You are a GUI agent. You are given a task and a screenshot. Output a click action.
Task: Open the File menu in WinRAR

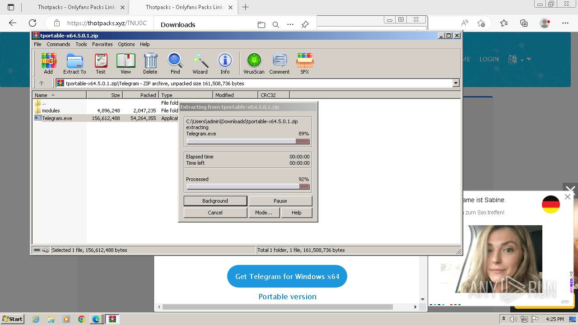(37, 44)
